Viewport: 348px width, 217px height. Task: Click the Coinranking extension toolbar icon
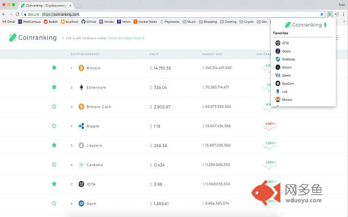[330, 15]
